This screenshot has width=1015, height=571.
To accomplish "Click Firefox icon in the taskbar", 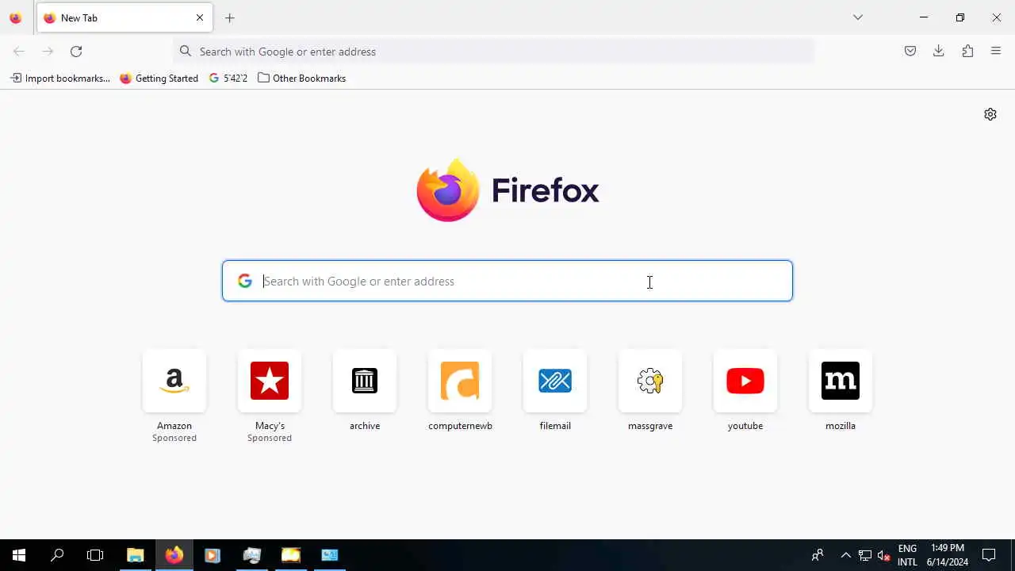I will click(x=174, y=555).
